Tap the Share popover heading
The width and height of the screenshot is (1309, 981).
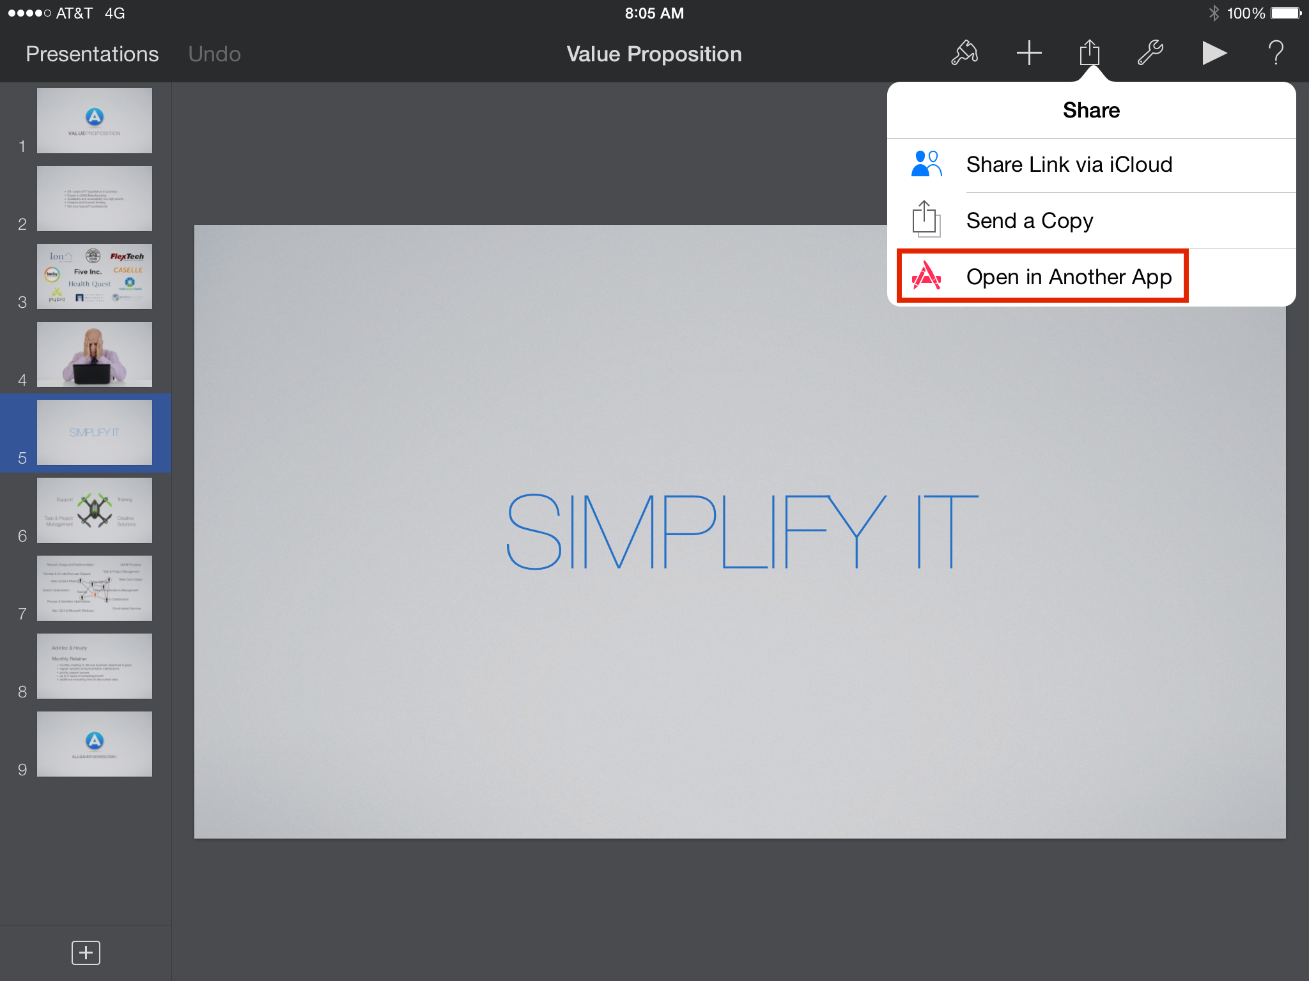click(x=1091, y=110)
